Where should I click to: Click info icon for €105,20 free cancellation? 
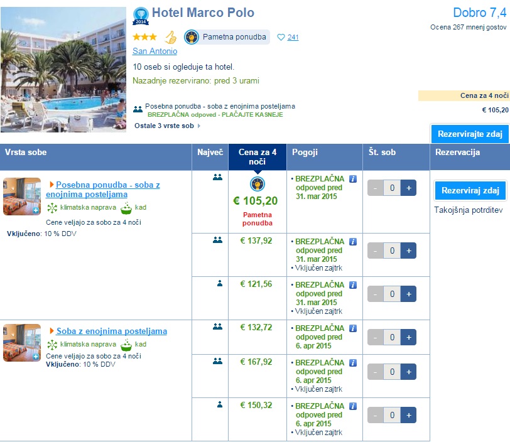click(352, 179)
